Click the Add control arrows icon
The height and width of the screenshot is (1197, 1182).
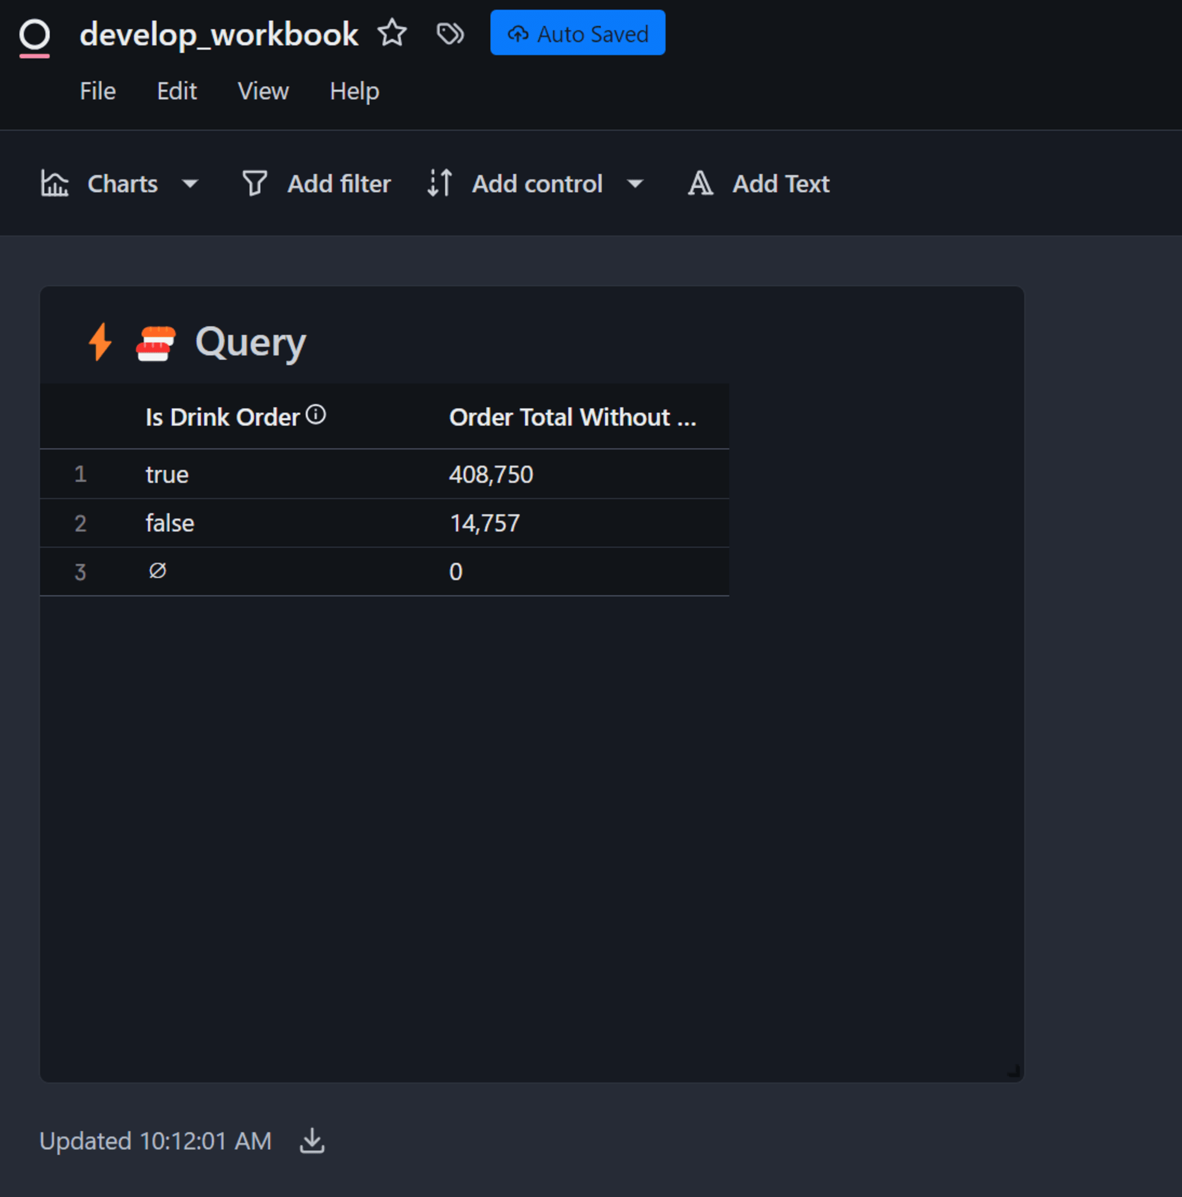440,183
